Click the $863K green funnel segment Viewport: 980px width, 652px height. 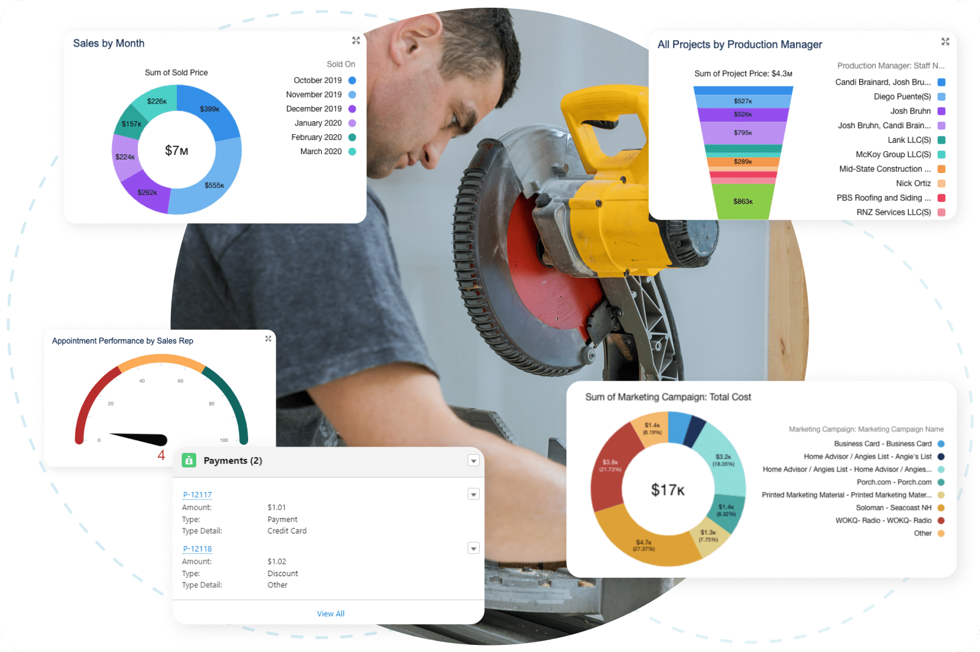[x=743, y=201]
